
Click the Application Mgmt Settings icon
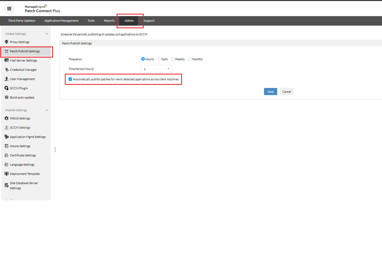(x=7, y=137)
